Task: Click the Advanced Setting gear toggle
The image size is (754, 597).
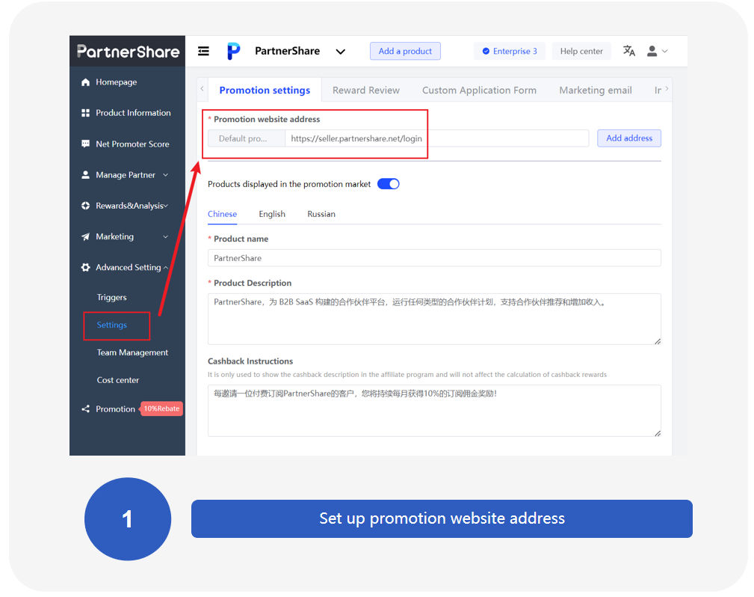Action: pyautogui.click(x=84, y=267)
